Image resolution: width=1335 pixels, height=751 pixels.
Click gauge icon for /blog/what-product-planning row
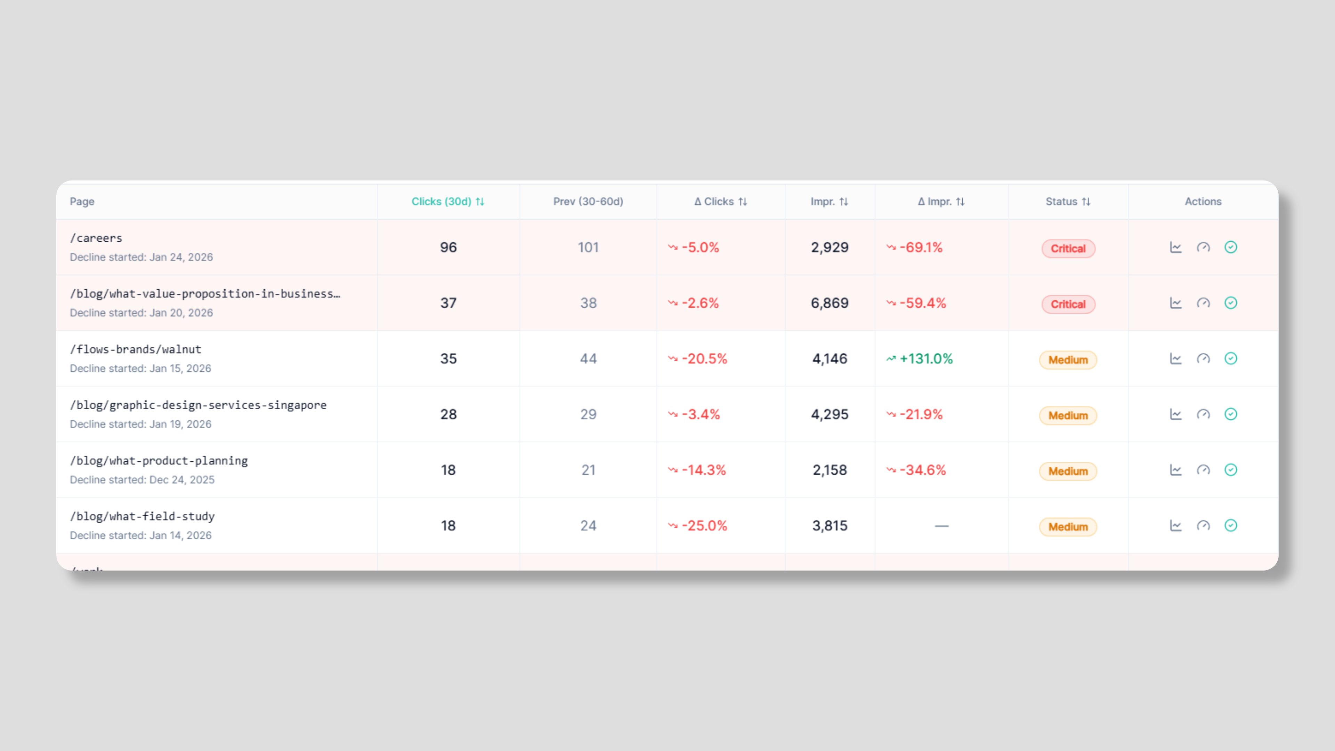(x=1203, y=470)
